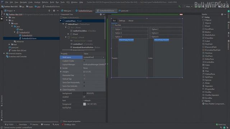Select JToolBar from the Palette

coord(207,92)
